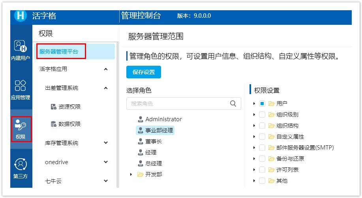Screen dimensions: 362x198
Task: Open 资源权限 under 出差管理系统
Action: (69, 107)
